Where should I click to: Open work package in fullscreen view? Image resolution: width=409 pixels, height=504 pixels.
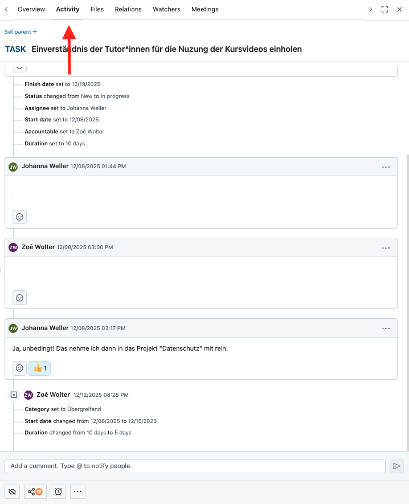(x=385, y=9)
